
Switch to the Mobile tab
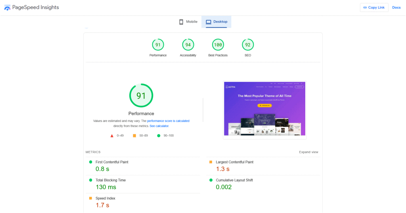(188, 22)
